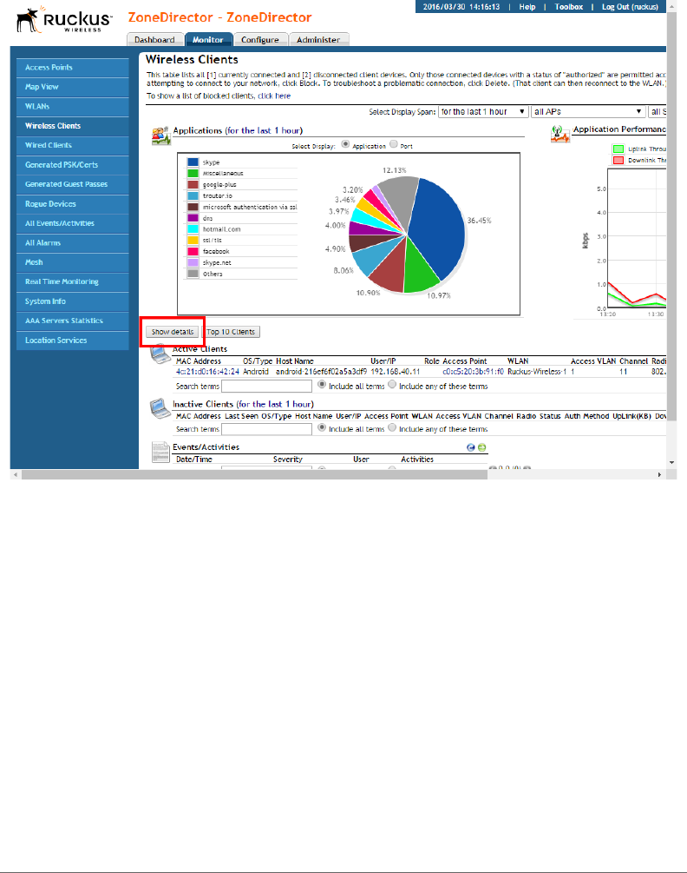Switch to the Monitor tab
Viewport: 687px width, 873px height.
[208, 40]
